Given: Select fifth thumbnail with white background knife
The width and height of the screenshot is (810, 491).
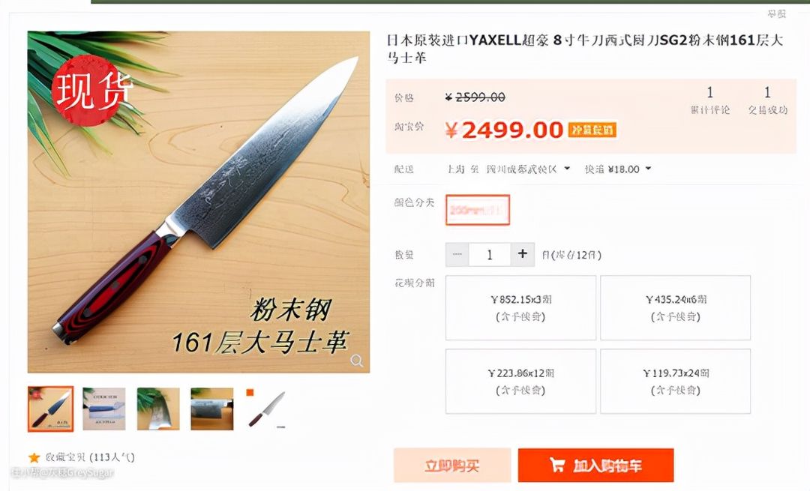Looking at the screenshot, I should 266,409.
